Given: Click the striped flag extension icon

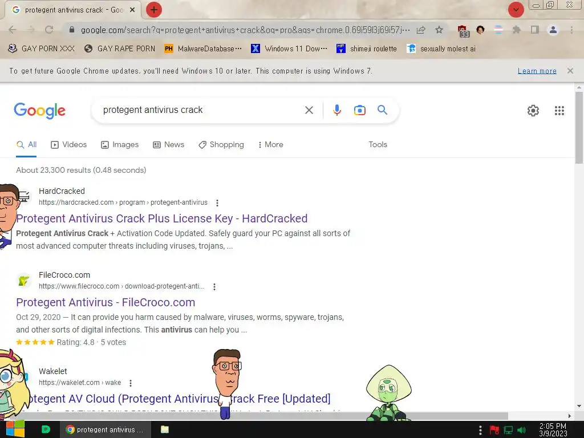Looking at the screenshot, I should [498, 30].
